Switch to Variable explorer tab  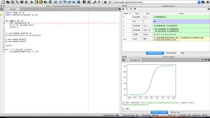point(155,53)
